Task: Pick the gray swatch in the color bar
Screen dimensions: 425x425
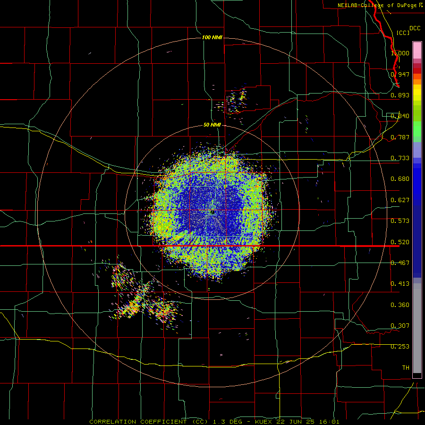Action: point(417,328)
